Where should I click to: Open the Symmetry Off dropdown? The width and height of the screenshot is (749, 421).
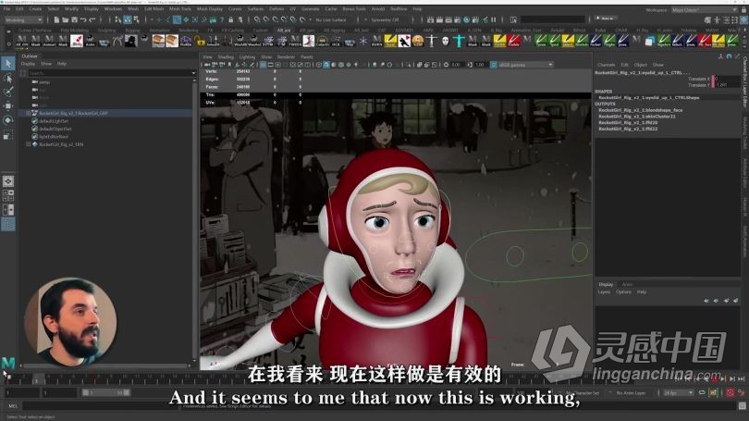385,19
